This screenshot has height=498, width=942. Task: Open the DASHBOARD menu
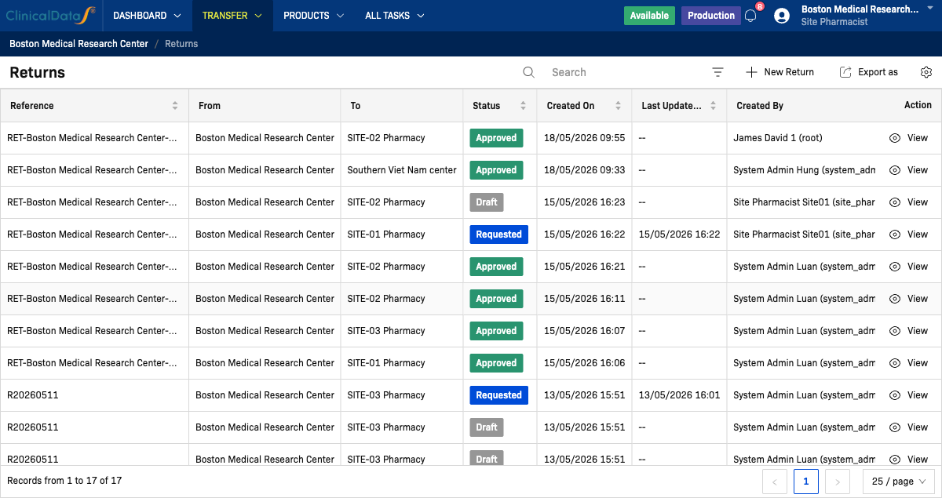tap(147, 16)
